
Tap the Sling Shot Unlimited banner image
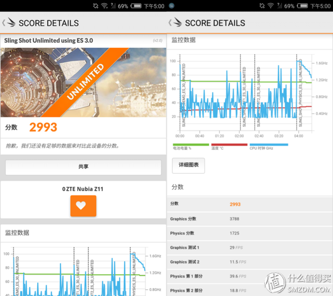[83, 82]
